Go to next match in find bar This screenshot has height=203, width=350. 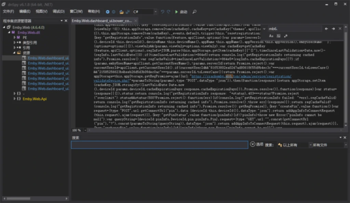tap(333, 29)
